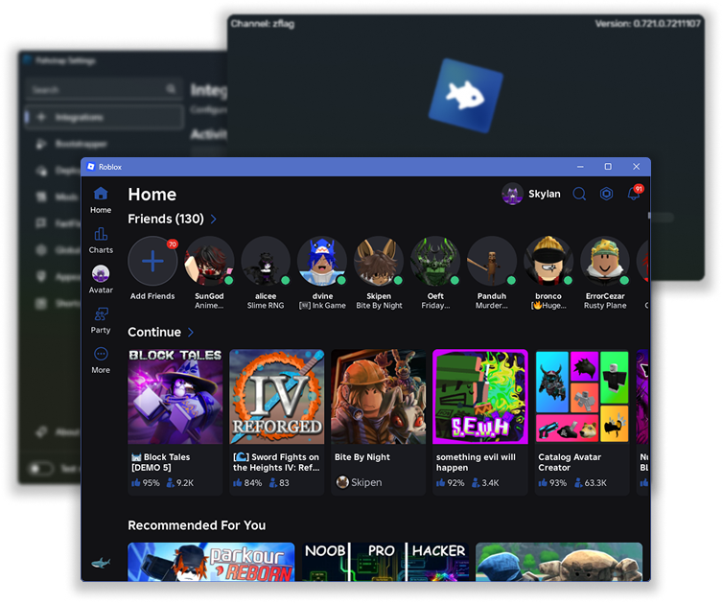
Task: Select Bootstrapper in the settings window sidebar
Action: (x=82, y=144)
